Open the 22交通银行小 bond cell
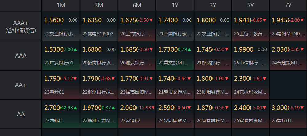 click(x=61, y=27)
